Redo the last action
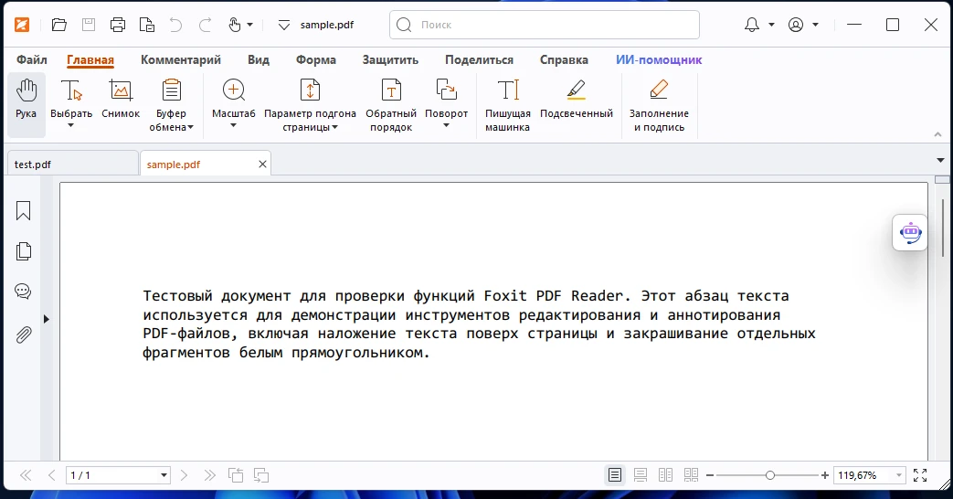The image size is (953, 499). [x=205, y=25]
